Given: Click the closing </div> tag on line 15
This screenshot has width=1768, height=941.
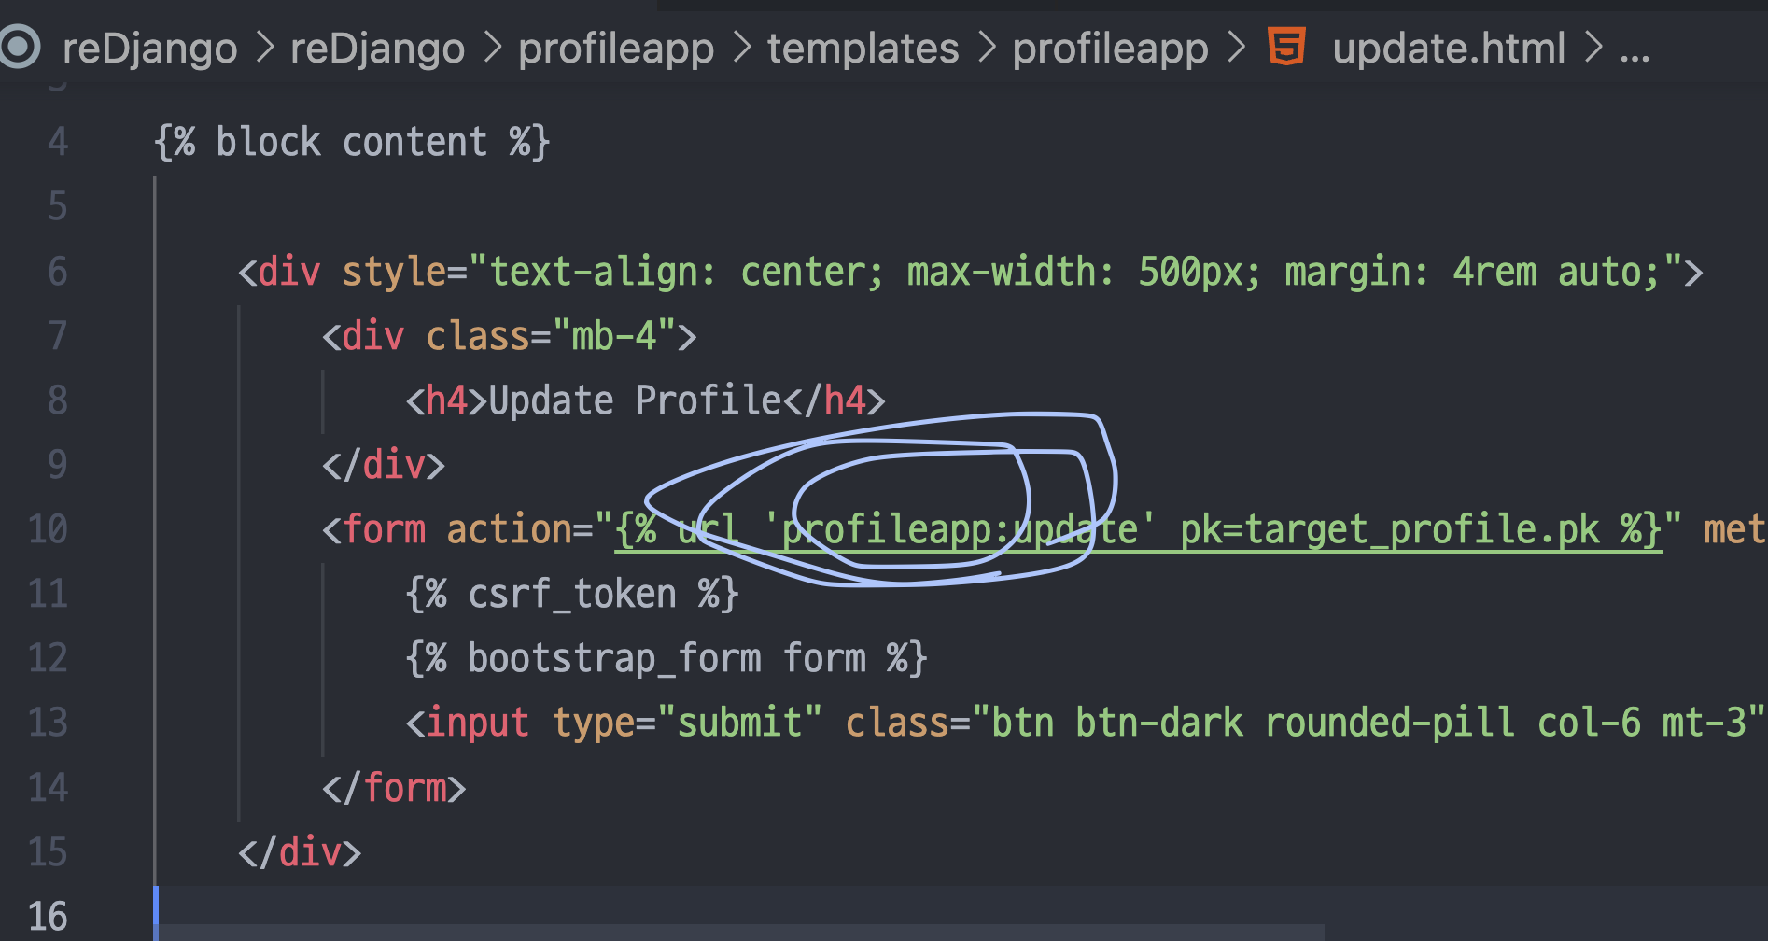Looking at the screenshot, I should [x=300, y=853].
